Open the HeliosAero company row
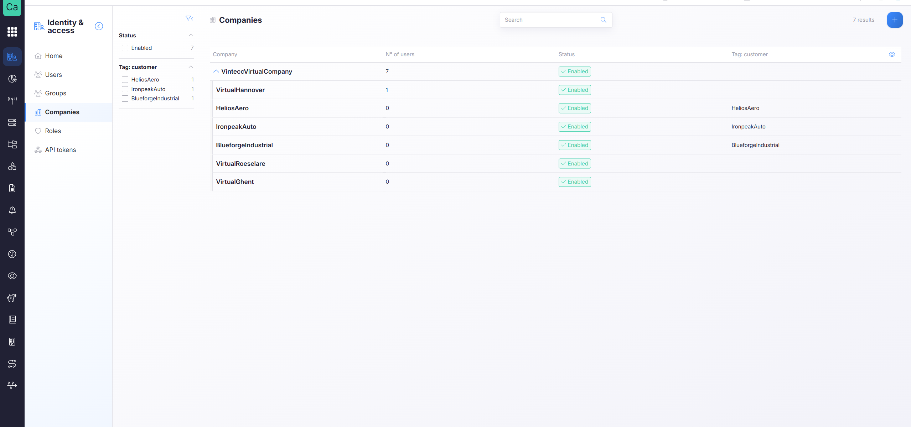 (557, 108)
